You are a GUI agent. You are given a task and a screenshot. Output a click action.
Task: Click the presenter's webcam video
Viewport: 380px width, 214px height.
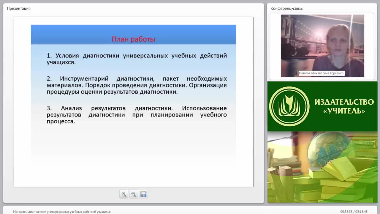[x=322, y=46]
